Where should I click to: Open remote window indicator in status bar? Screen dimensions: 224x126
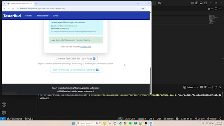click(3, 118)
